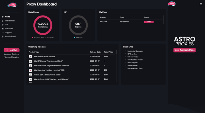The height and width of the screenshot is (113, 205).
Task: Click the Nike Air Force 1 Mid thumbnail
Action: pyautogui.click(x=30, y=79)
